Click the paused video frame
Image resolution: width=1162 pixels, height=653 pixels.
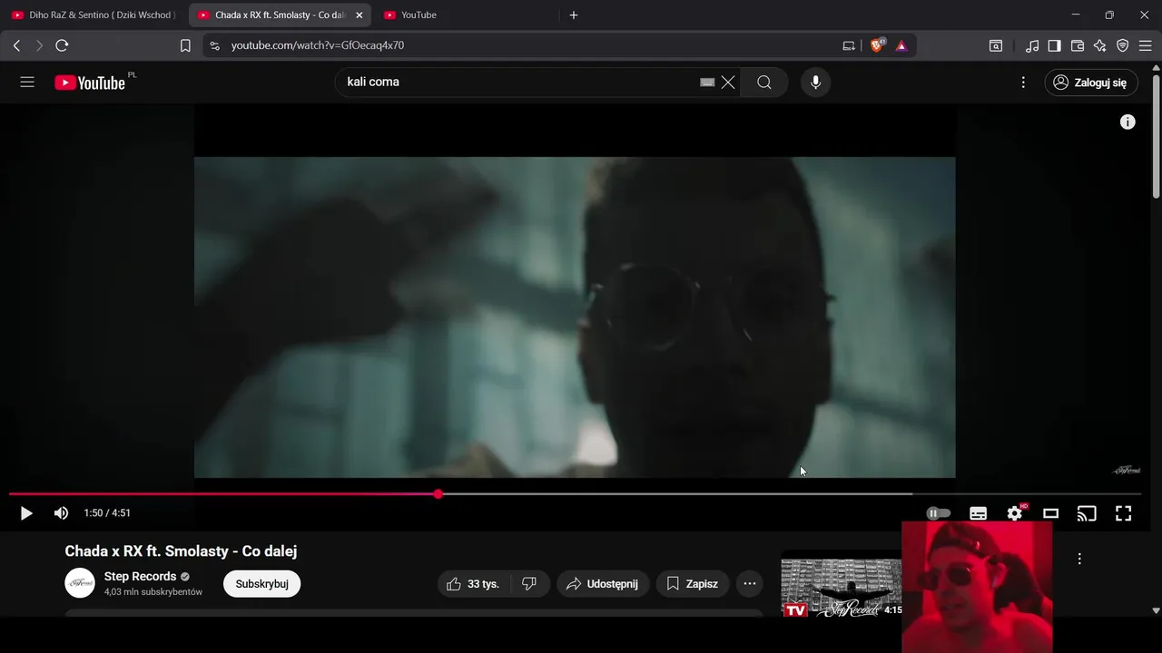point(575,317)
